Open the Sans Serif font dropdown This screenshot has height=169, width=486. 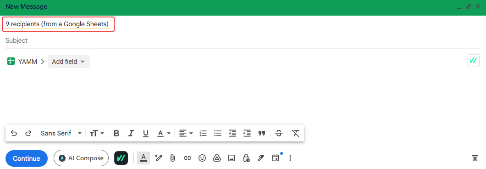point(61,133)
